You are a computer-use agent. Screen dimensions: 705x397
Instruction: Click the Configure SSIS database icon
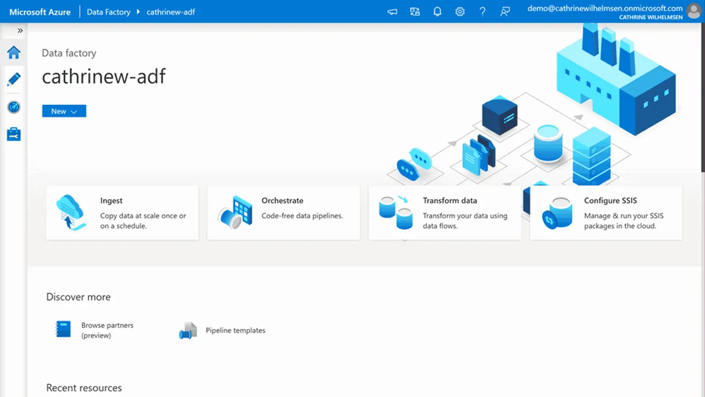click(557, 212)
